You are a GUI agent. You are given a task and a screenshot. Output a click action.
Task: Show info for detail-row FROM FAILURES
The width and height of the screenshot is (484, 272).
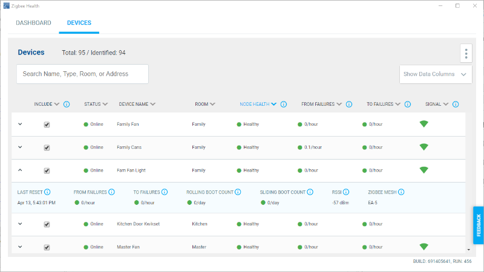tap(111, 192)
